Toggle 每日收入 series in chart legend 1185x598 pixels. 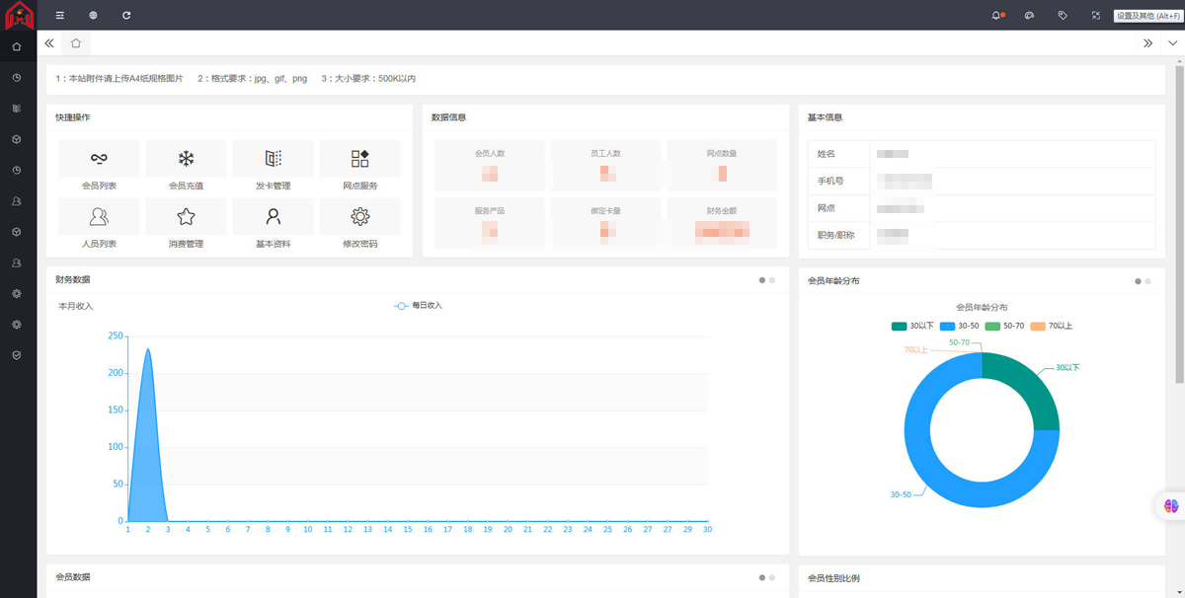pyautogui.click(x=418, y=306)
